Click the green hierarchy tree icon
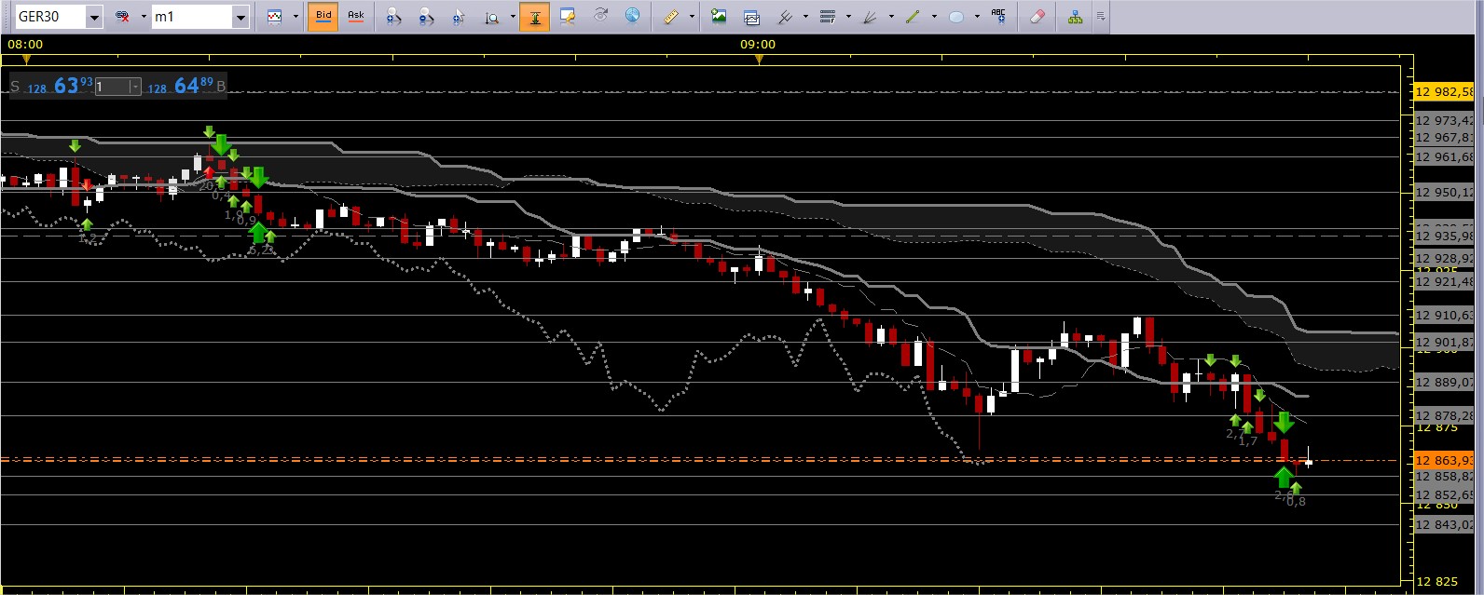This screenshot has width=1484, height=595. 1076,17
